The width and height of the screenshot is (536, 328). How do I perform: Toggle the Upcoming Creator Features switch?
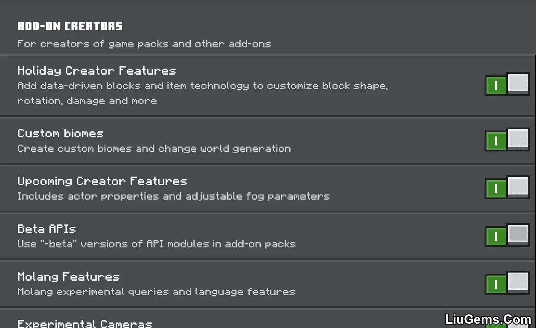(x=507, y=187)
